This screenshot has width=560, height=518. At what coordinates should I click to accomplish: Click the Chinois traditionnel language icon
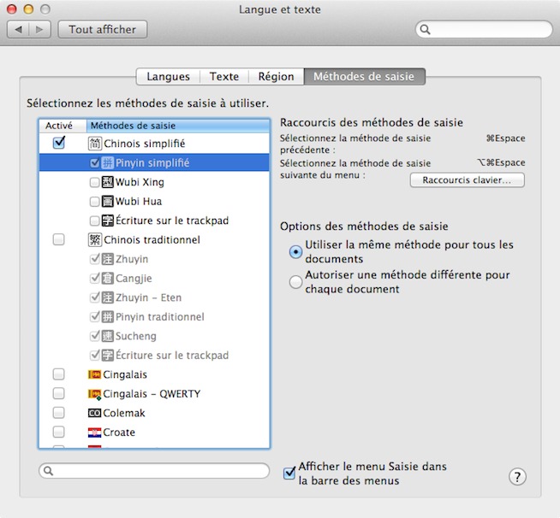94,240
